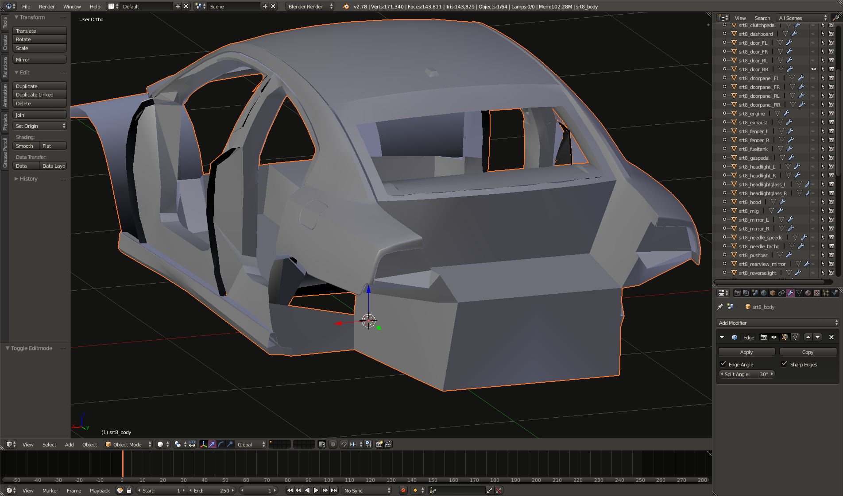The width and height of the screenshot is (843, 496).
Task: Open the Render properties camera tab
Action: (x=737, y=293)
